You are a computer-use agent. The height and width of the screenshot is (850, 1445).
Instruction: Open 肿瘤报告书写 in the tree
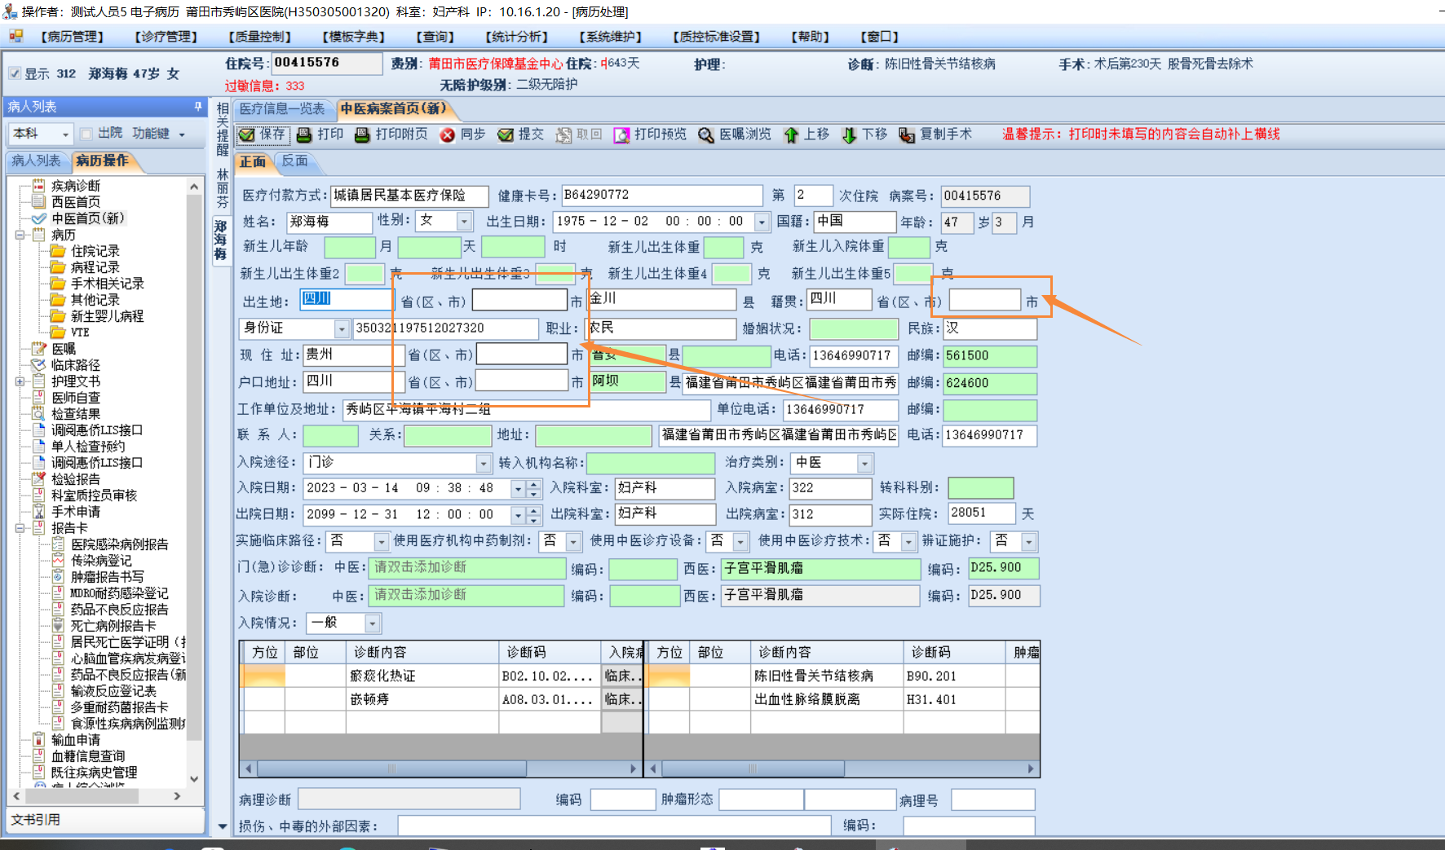coord(107,577)
